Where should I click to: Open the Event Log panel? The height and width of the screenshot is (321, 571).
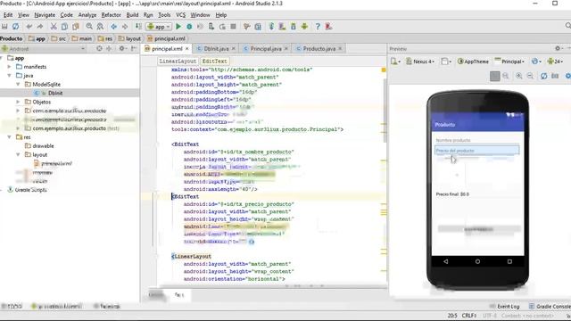click(505, 307)
